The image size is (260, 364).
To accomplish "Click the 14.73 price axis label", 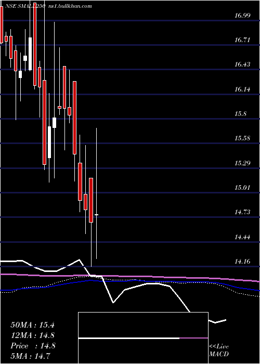I will click(242, 212).
